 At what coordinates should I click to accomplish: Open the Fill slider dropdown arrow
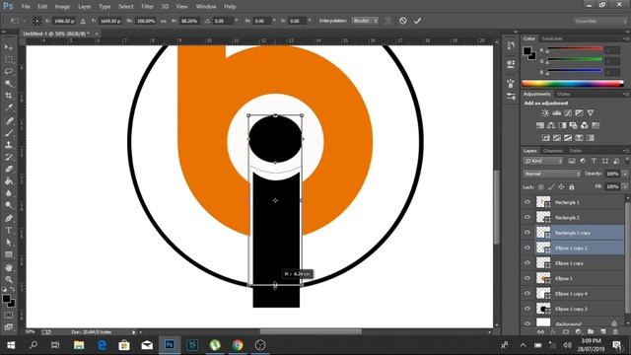point(625,186)
